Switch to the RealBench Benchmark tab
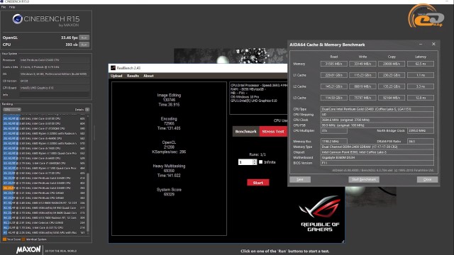The height and width of the screenshot is (255, 454). 246,132
